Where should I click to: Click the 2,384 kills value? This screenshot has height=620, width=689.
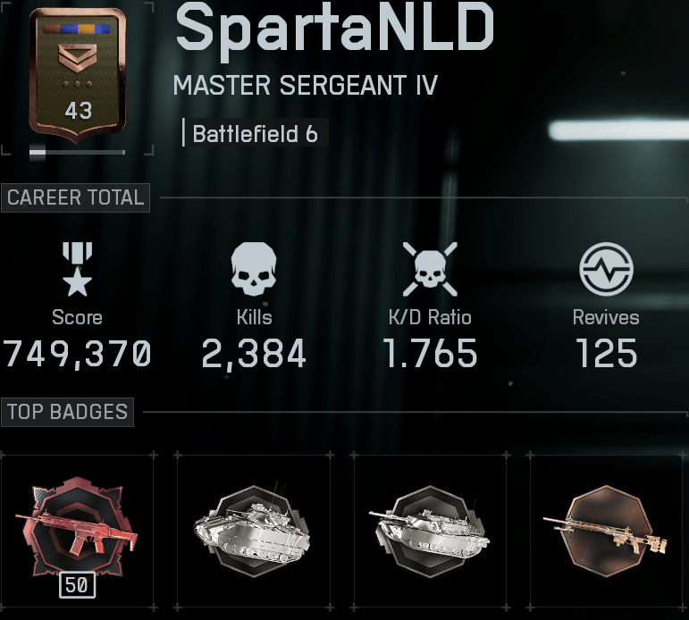pyautogui.click(x=254, y=354)
